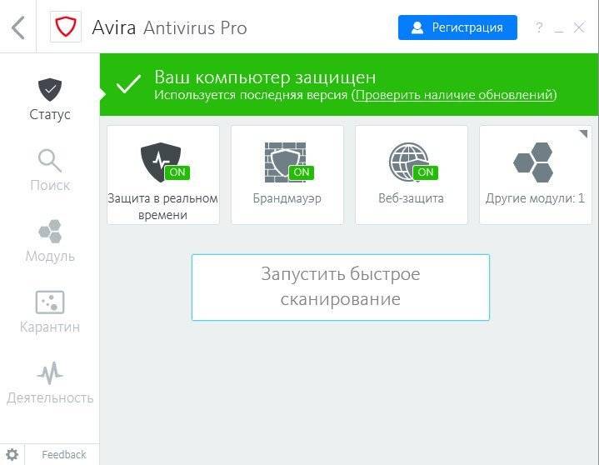The image size is (599, 465).
Task: Click the Брандмауэр label
Action: pyautogui.click(x=287, y=198)
